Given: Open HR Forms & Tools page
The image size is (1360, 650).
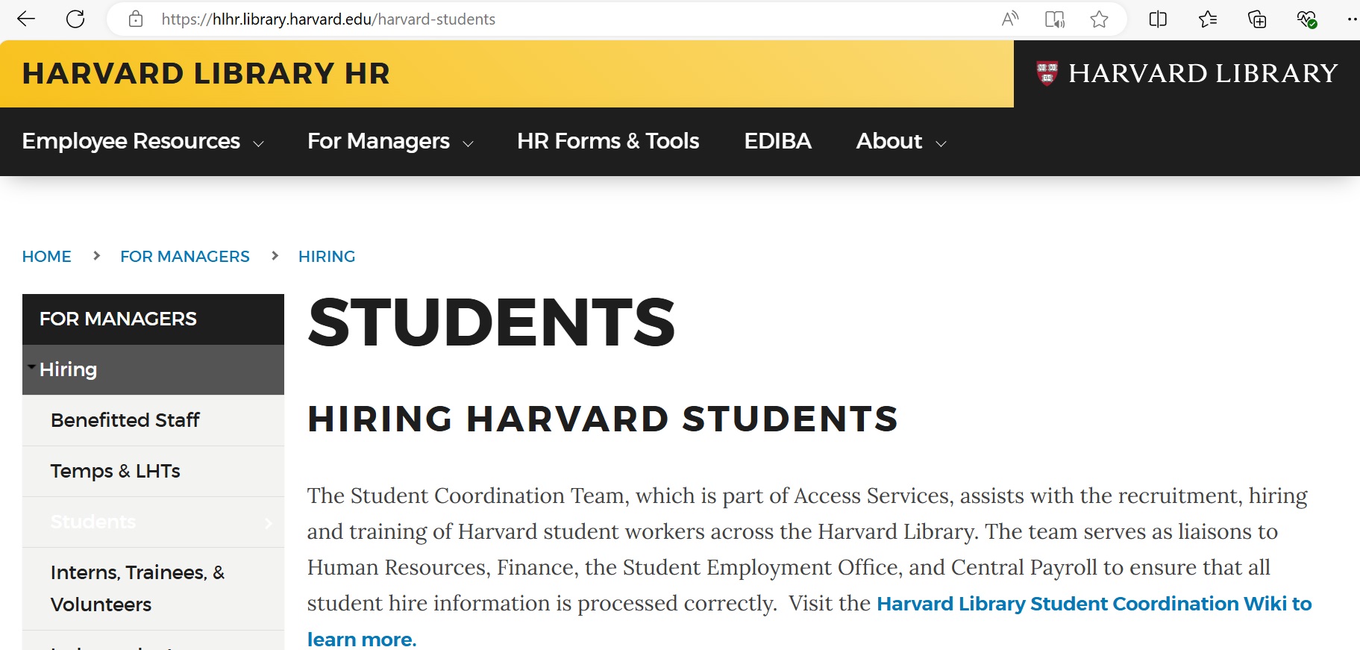Looking at the screenshot, I should (608, 141).
